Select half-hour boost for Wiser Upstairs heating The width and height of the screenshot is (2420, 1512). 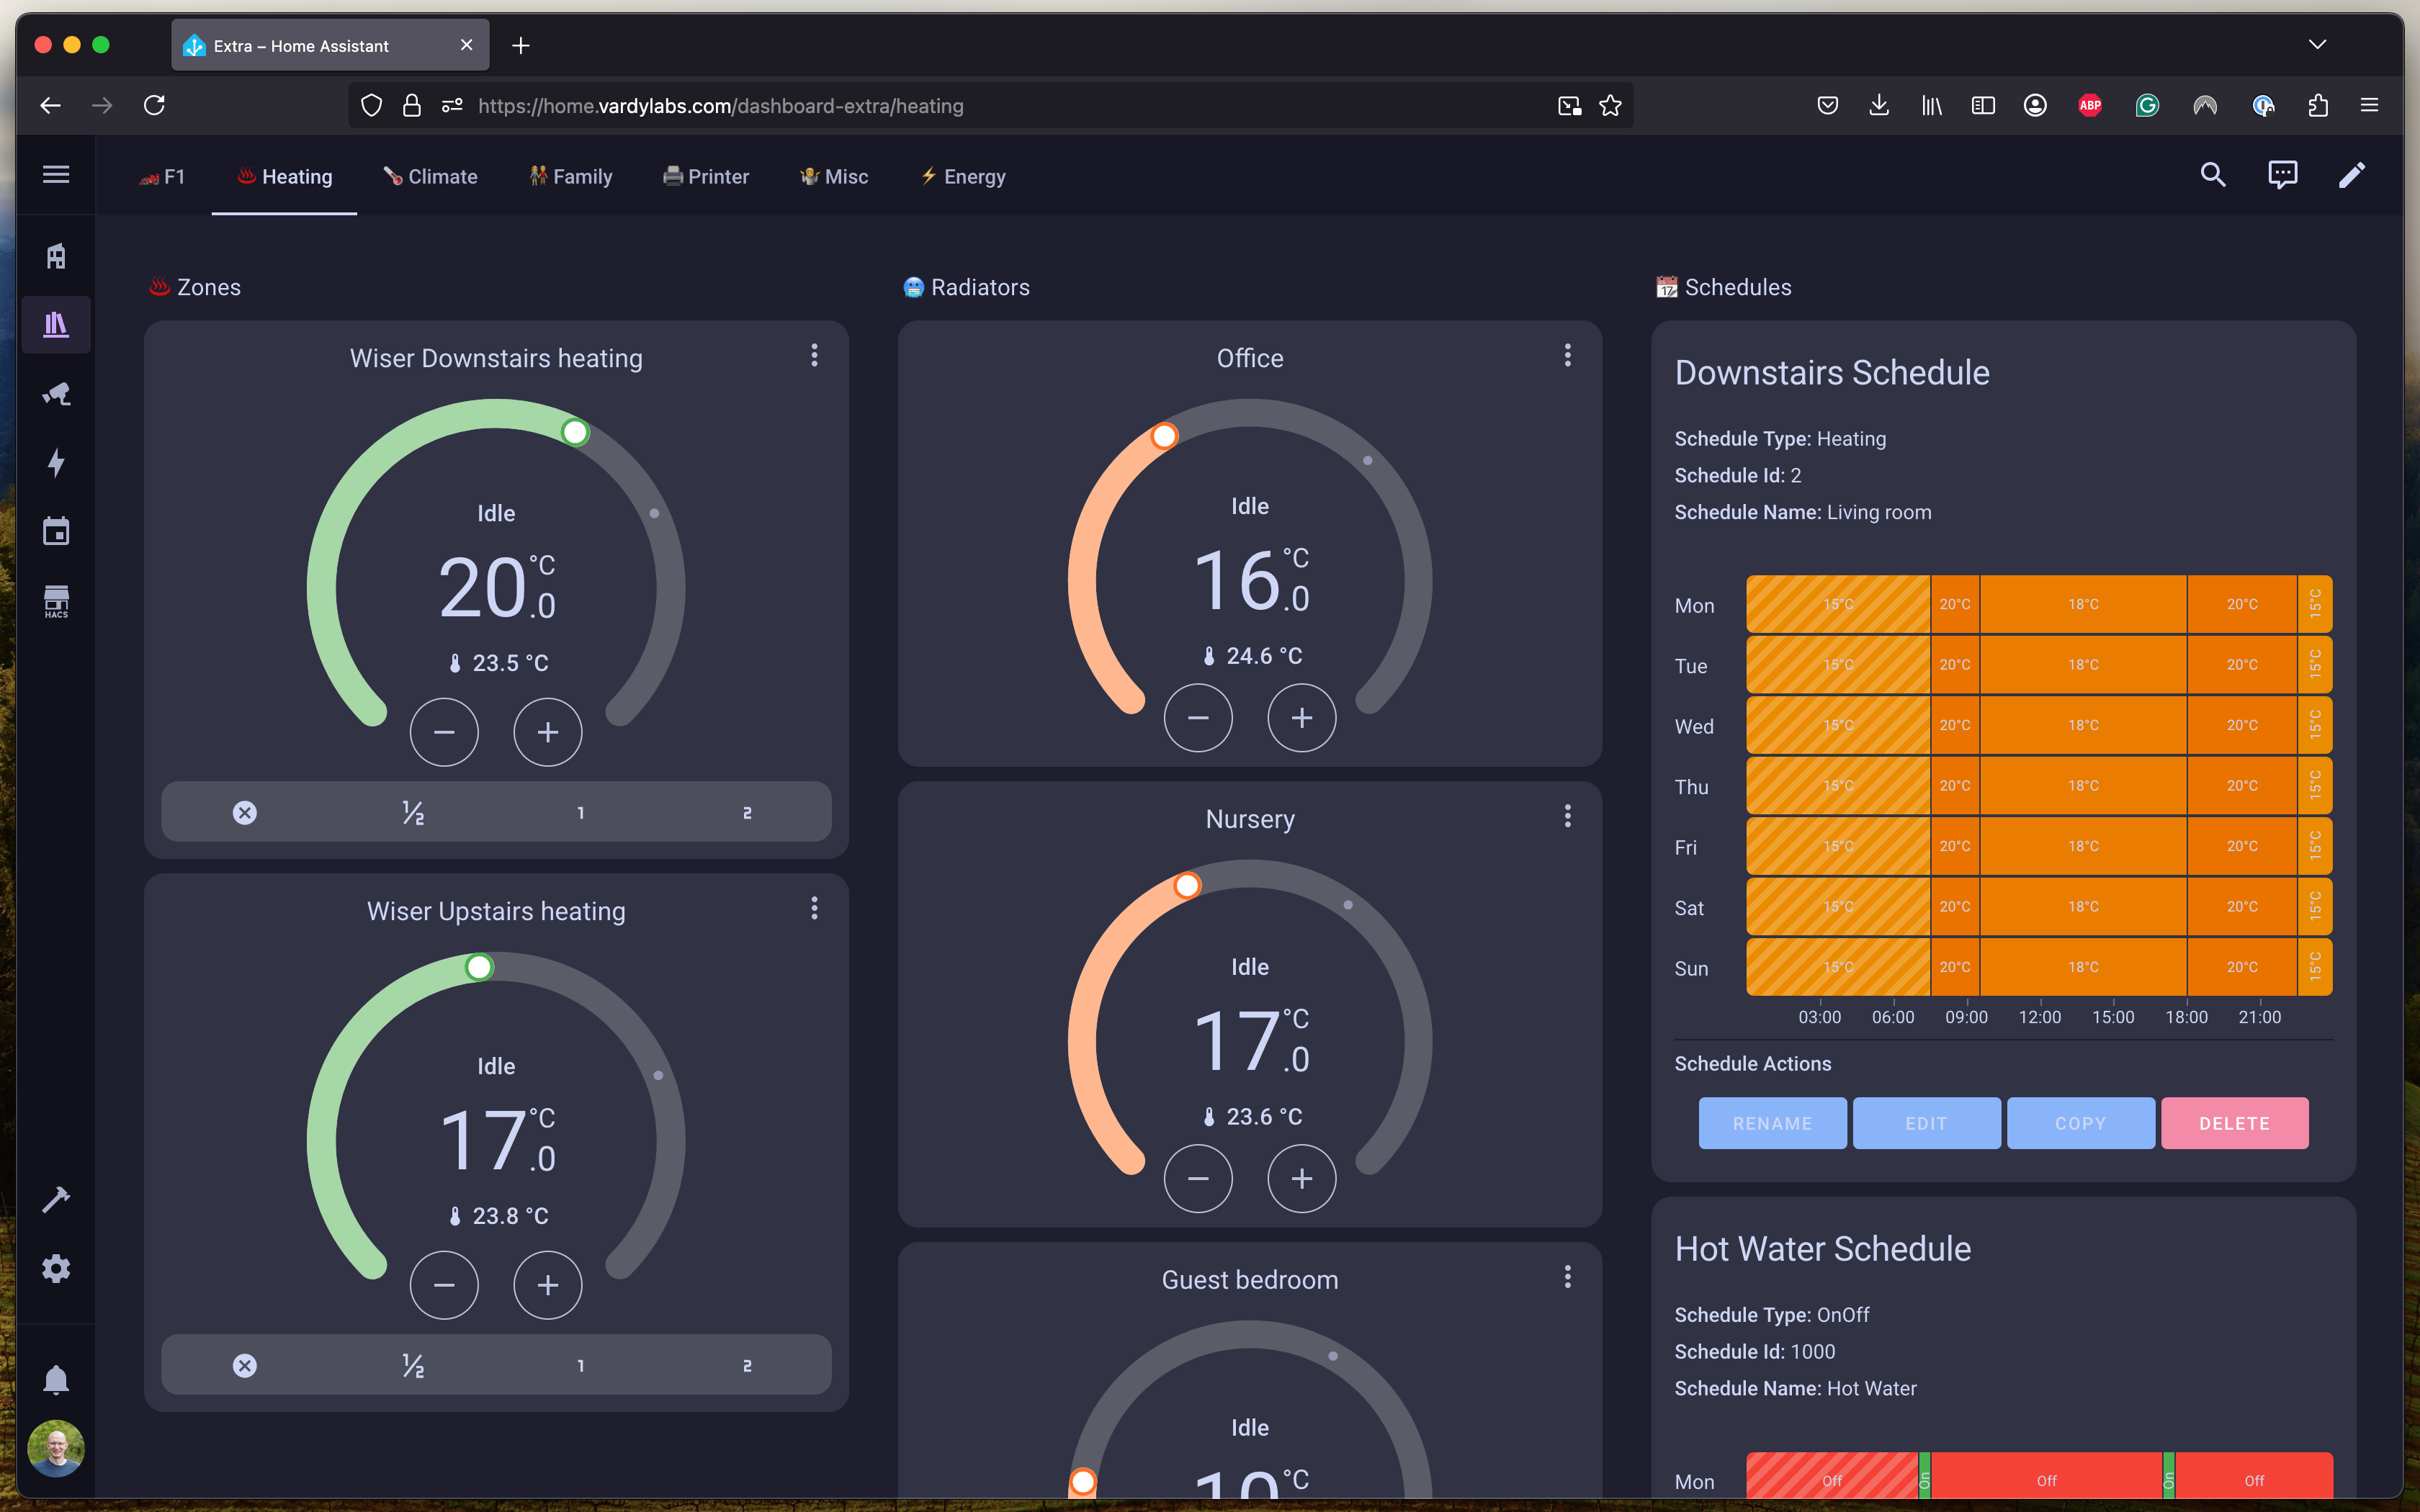413,1366
